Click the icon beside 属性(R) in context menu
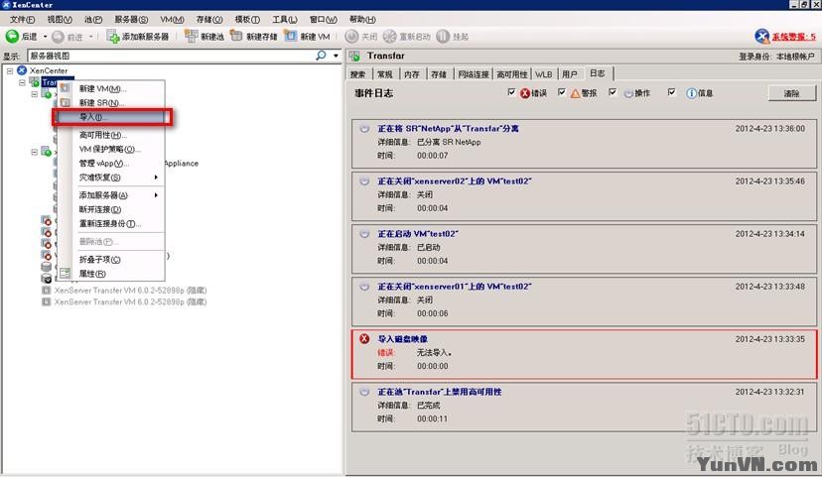 65,274
